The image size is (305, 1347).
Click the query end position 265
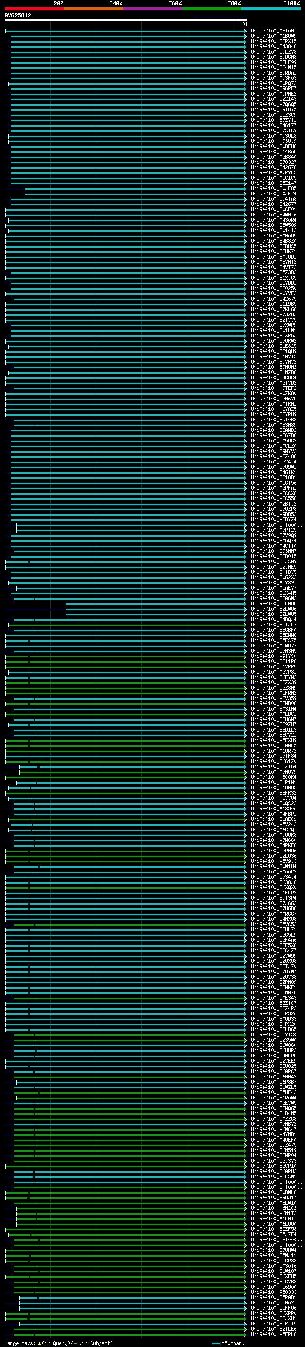[240, 23]
